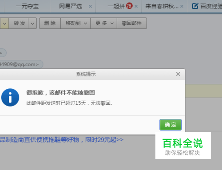
Task: Close the 来自春耕秋... tab
Action: (182, 6)
